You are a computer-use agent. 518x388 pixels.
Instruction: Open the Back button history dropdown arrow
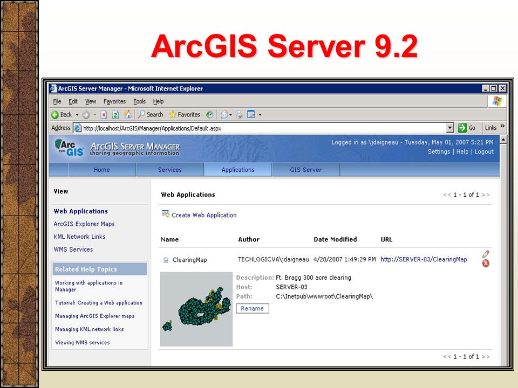[x=77, y=115]
